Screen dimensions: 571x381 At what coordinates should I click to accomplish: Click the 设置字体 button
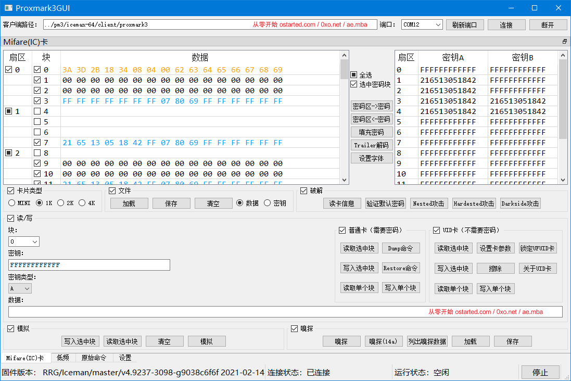point(372,158)
